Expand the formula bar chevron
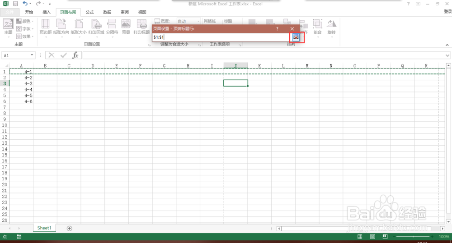Viewport: 452px width, 243px height. 447,55
